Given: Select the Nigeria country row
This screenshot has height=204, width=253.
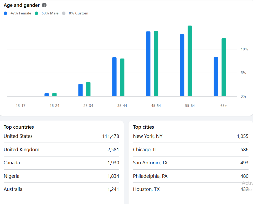Looking at the screenshot, I should 61,176.
